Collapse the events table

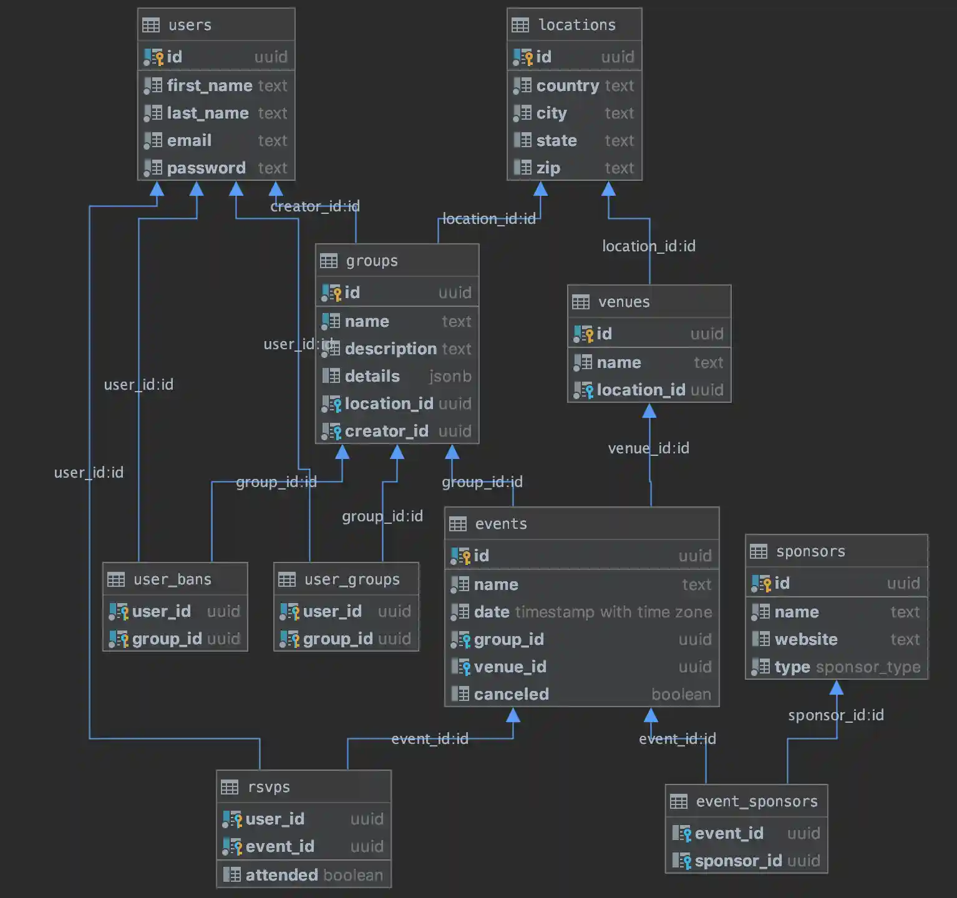(501, 524)
